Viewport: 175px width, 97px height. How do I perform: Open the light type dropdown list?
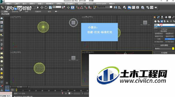164,25
